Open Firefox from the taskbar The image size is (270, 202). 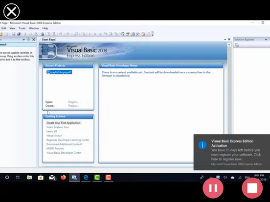pyautogui.click(x=63, y=177)
